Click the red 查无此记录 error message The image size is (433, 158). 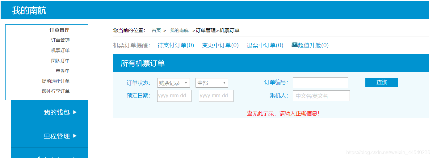coord(283,113)
